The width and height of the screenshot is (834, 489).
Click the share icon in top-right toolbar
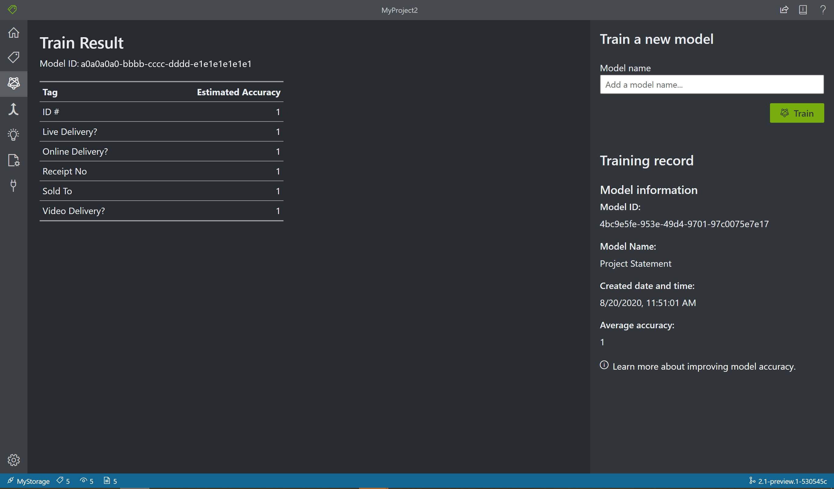coord(784,10)
